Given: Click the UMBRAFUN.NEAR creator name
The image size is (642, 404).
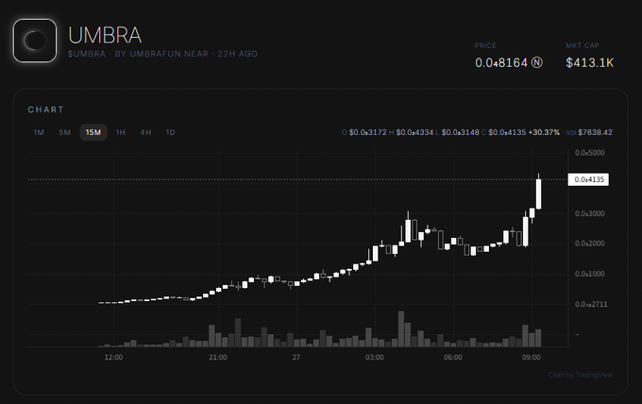Looking at the screenshot, I should pyautogui.click(x=169, y=54).
